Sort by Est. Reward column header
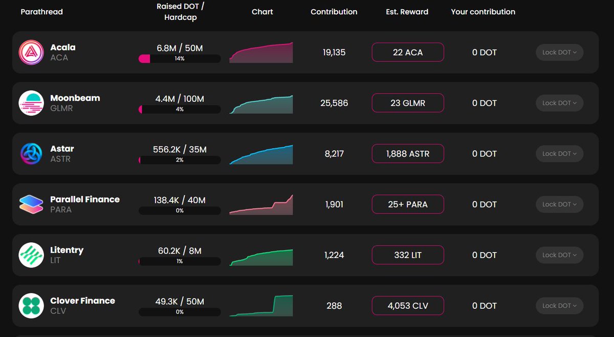Image resolution: width=614 pixels, height=337 pixels. [x=407, y=12]
